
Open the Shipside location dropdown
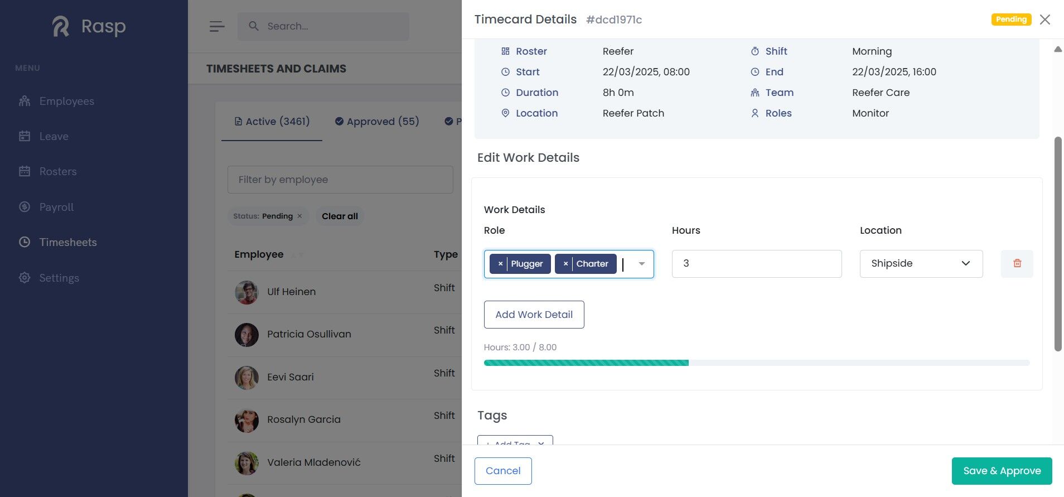[921, 264]
